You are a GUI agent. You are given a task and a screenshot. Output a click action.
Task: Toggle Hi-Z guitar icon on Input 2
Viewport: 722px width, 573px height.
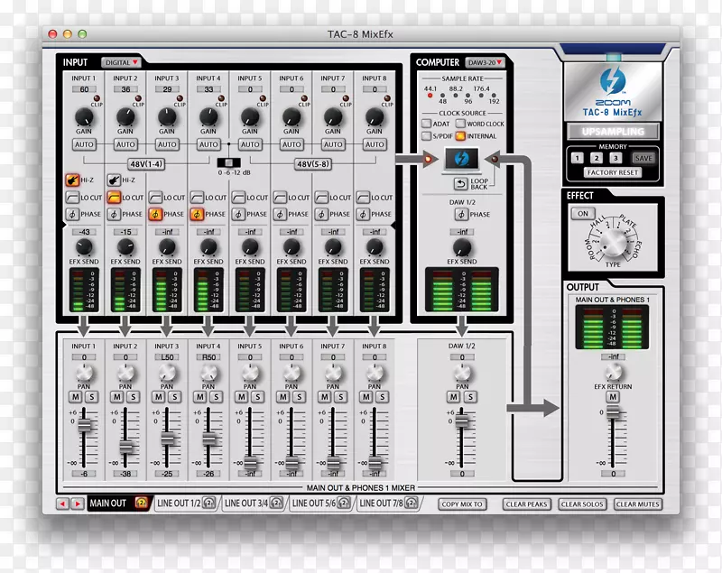point(114,180)
